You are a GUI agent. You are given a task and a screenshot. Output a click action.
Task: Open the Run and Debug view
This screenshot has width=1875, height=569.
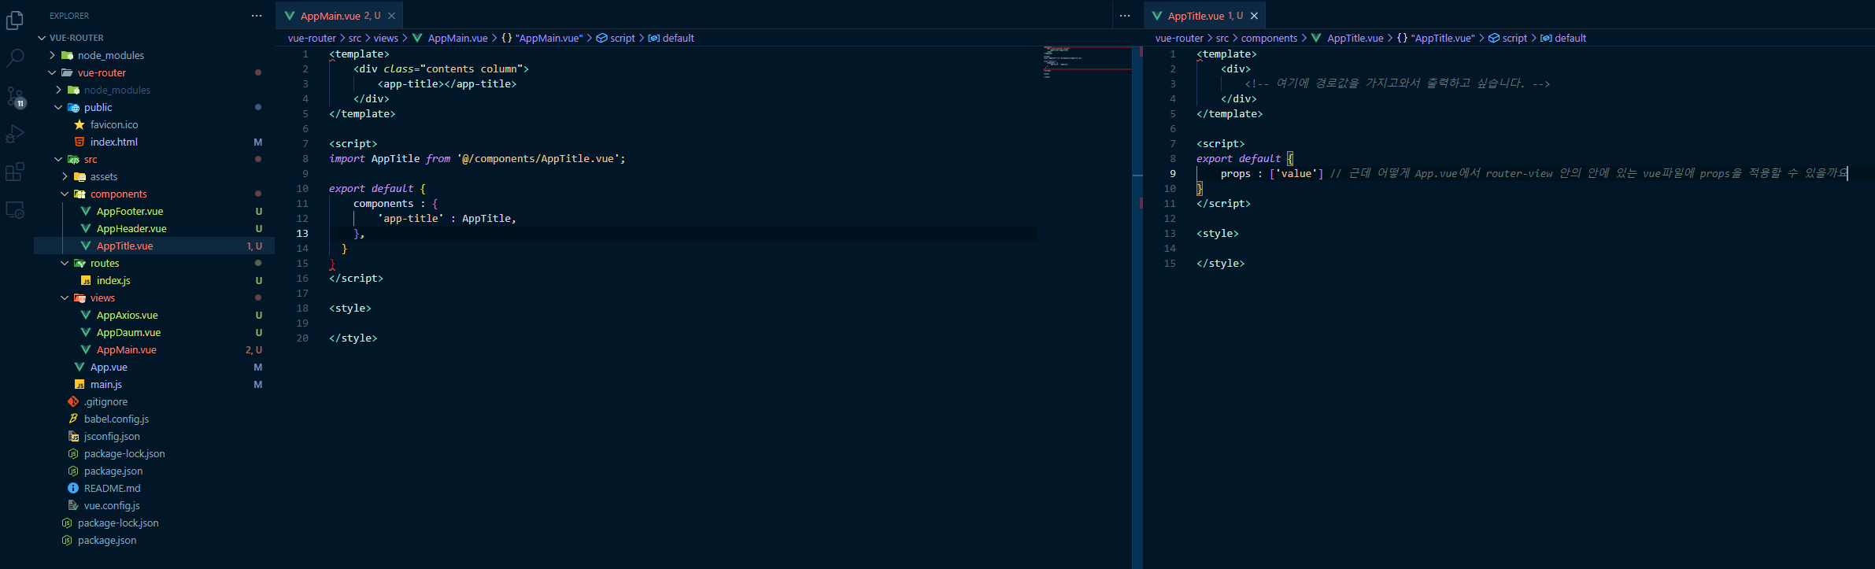pos(14,134)
